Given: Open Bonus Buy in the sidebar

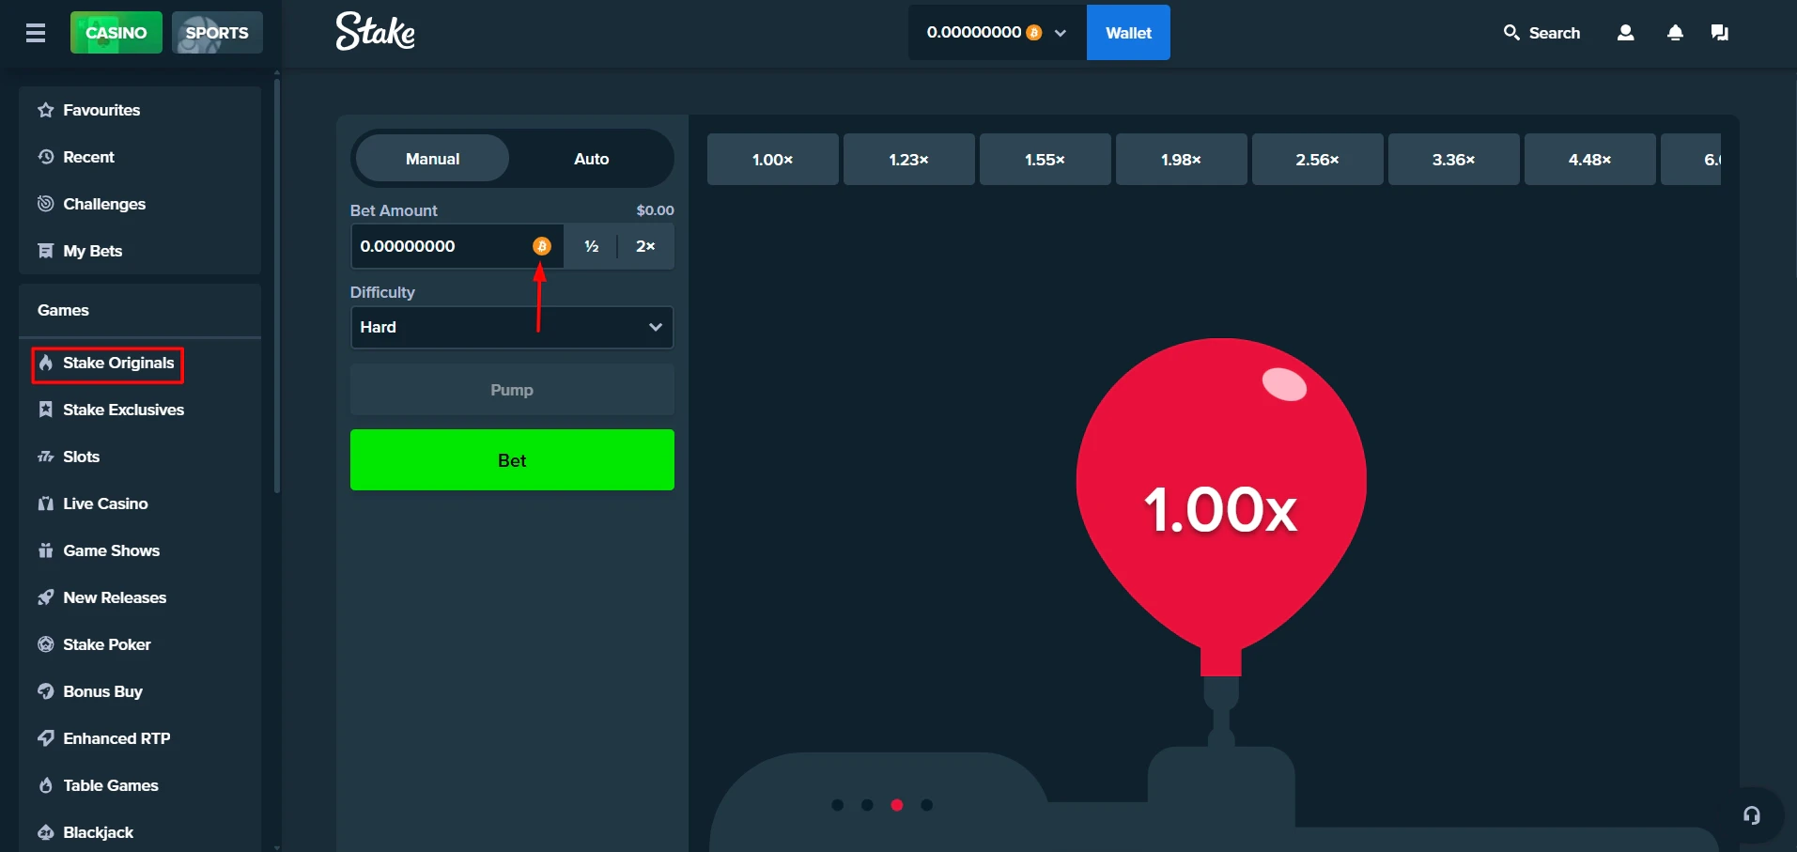Looking at the screenshot, I should click(x=140, y=691).
